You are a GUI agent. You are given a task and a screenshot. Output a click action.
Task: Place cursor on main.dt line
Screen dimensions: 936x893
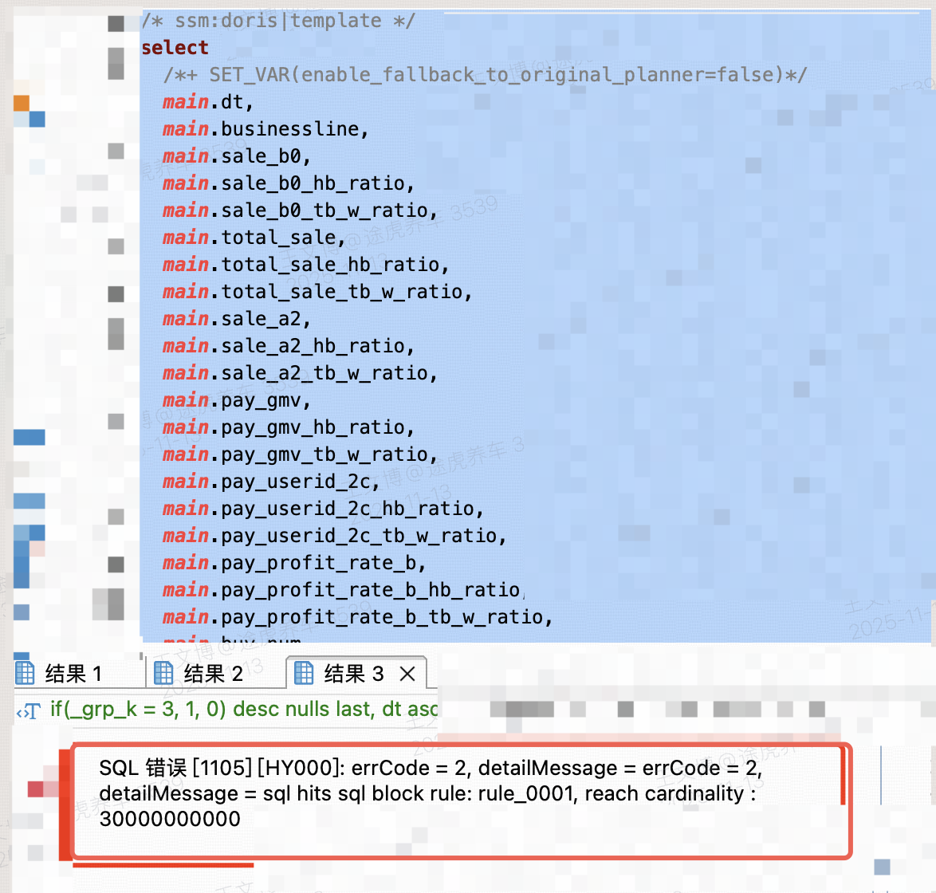[x=207, y=102]
